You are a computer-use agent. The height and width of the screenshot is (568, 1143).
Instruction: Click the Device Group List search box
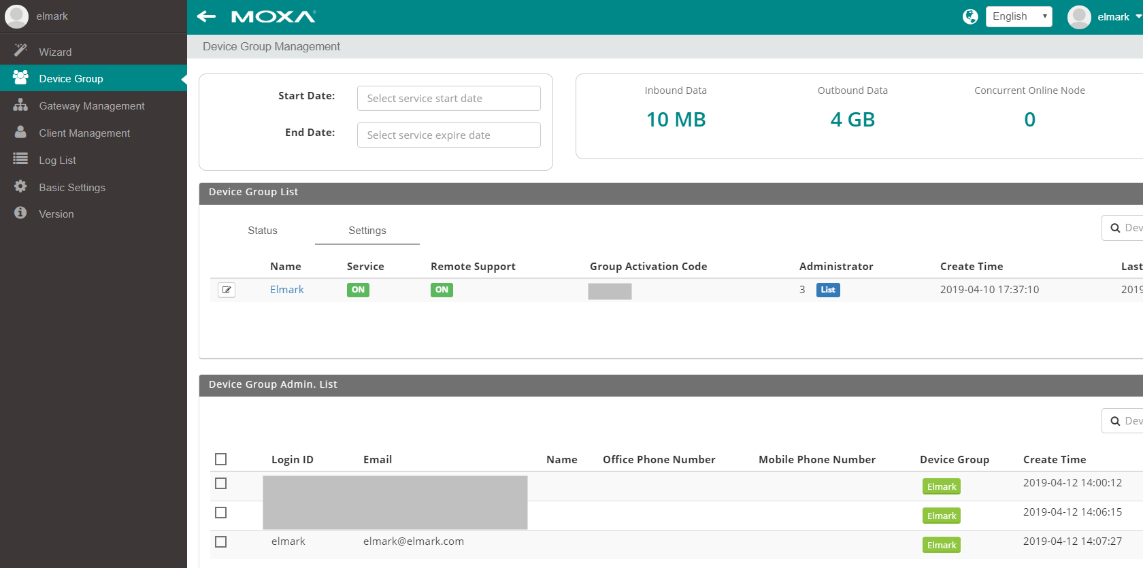[x=1123, y=228]
